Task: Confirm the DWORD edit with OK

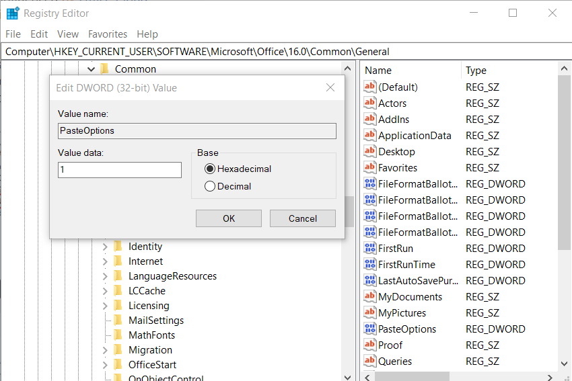Action: click(x=229, y=218)
